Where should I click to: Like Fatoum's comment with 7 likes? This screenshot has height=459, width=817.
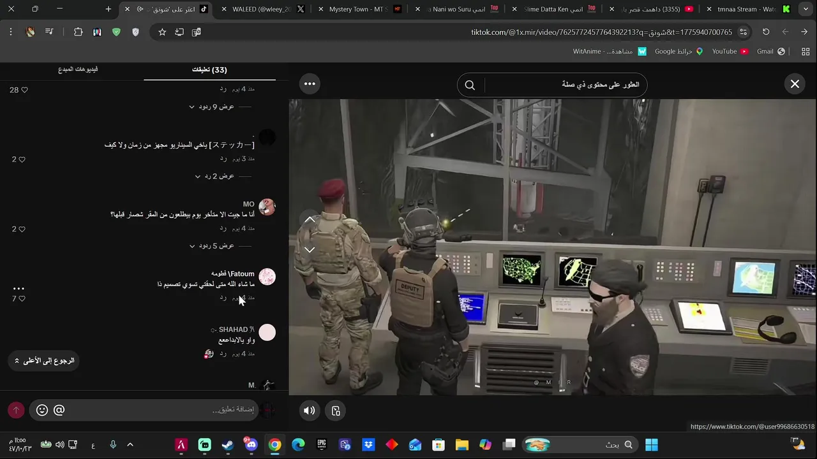[22, 298]
